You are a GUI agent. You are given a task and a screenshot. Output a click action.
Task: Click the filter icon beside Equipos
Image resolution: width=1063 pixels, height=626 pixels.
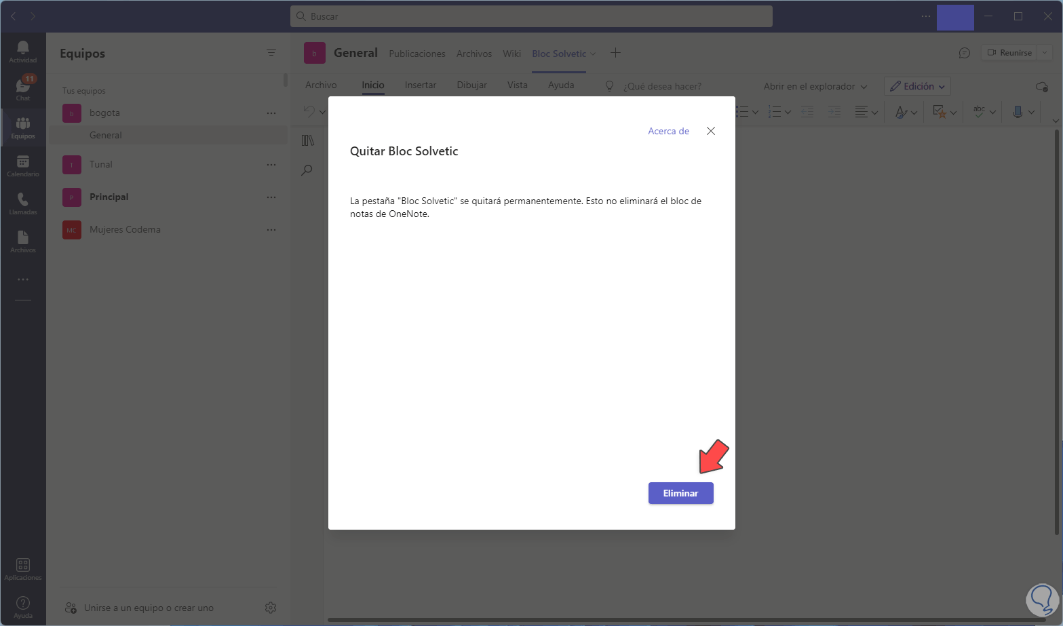pos(271,53)
